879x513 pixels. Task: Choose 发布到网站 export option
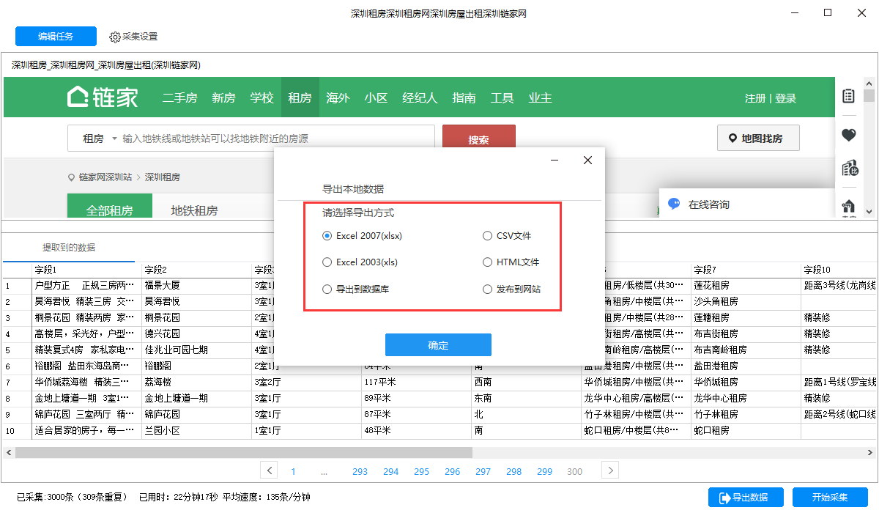(x=512, y=289)
